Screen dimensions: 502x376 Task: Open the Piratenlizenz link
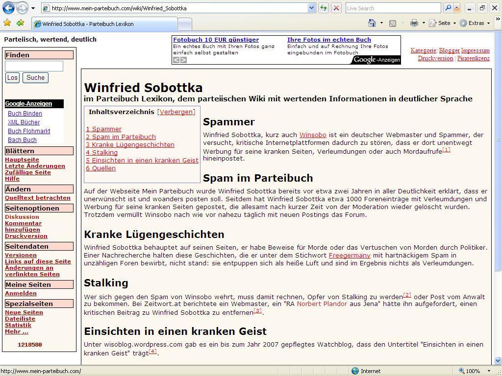tap(473, 59)
